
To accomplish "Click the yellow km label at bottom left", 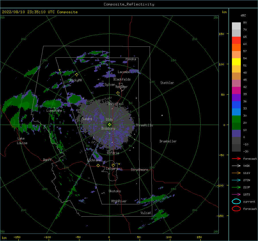I will coord(4,238).
